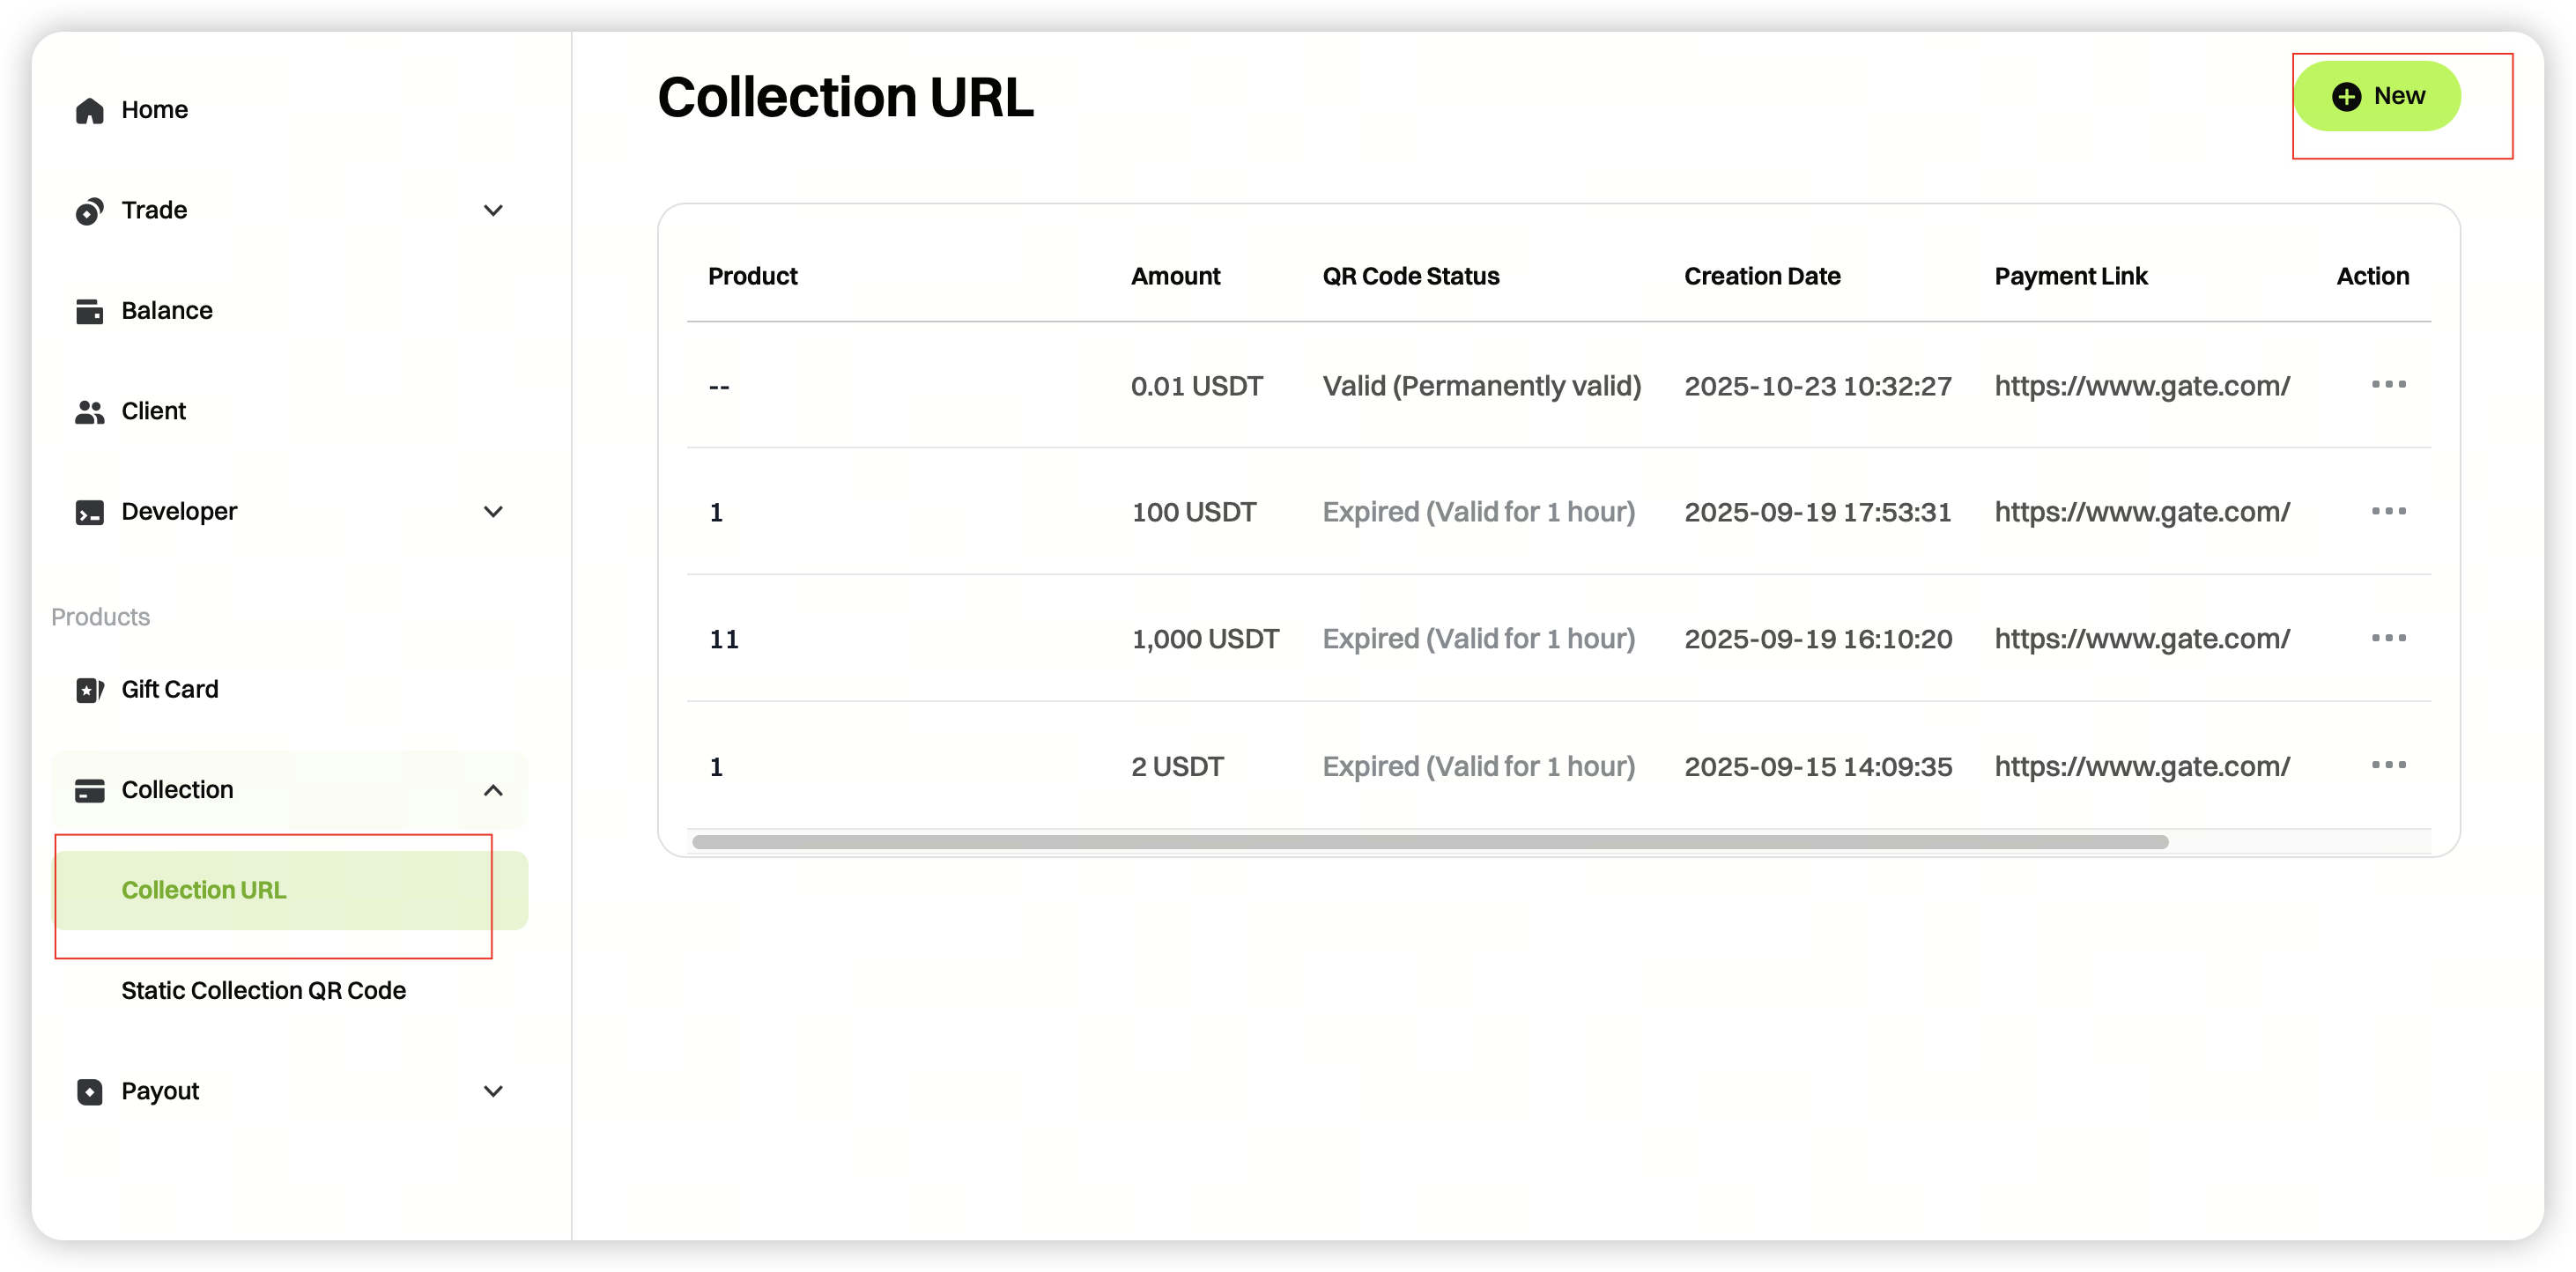Create a new collection URL with New button
The width and height of the screenshot is (2576, 1272).
click(x=2377, y=96)
